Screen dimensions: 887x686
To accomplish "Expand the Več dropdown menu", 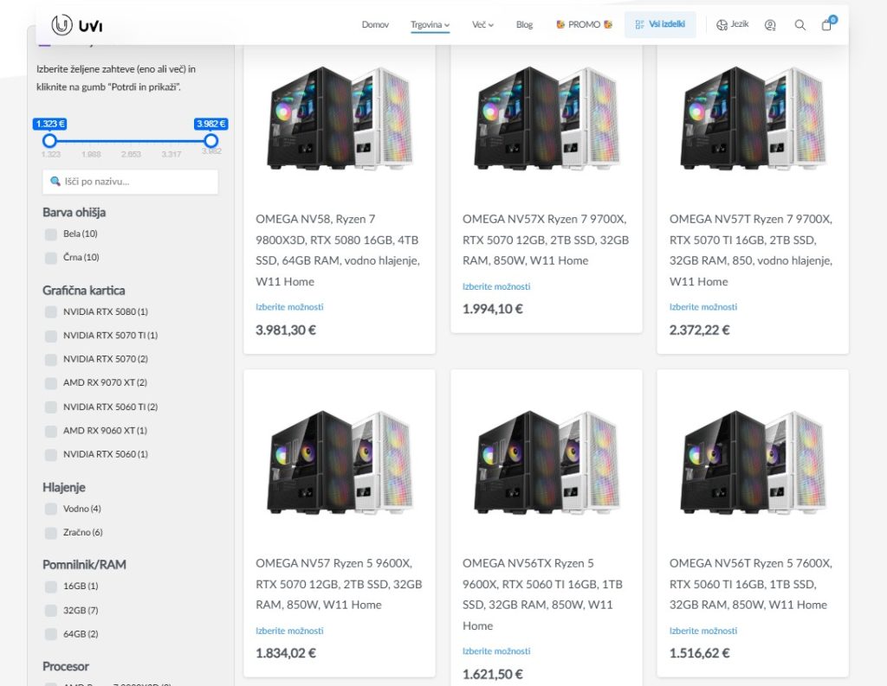I will [482, 24].
